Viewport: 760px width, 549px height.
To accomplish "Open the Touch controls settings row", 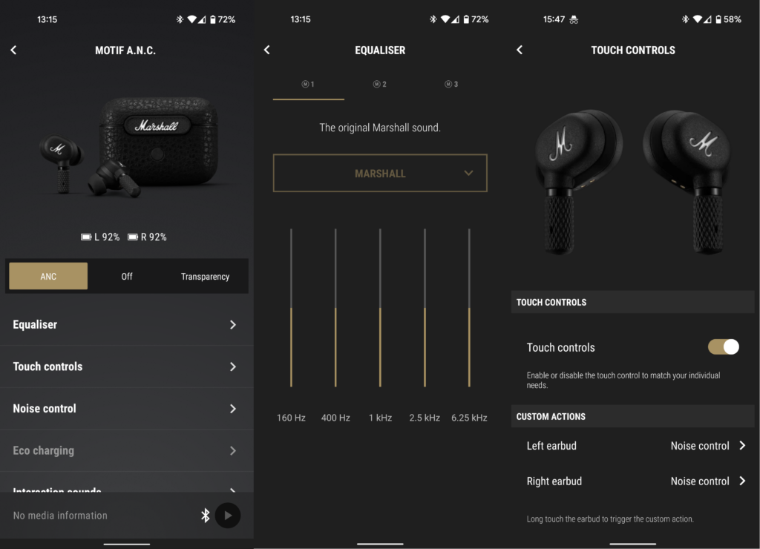I will (126, 366).
